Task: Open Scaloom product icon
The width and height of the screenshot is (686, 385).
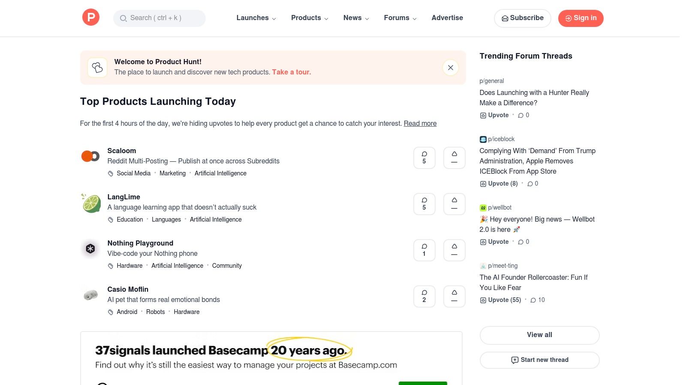Action: point(90,157)
